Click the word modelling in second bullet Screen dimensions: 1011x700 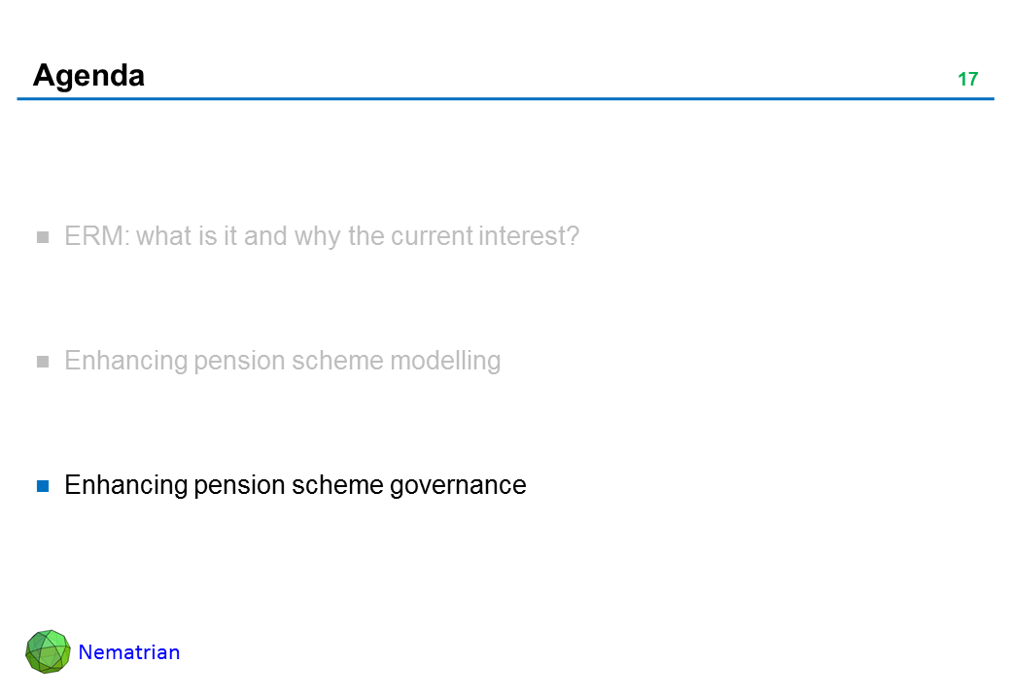click(x=445, y=361)
